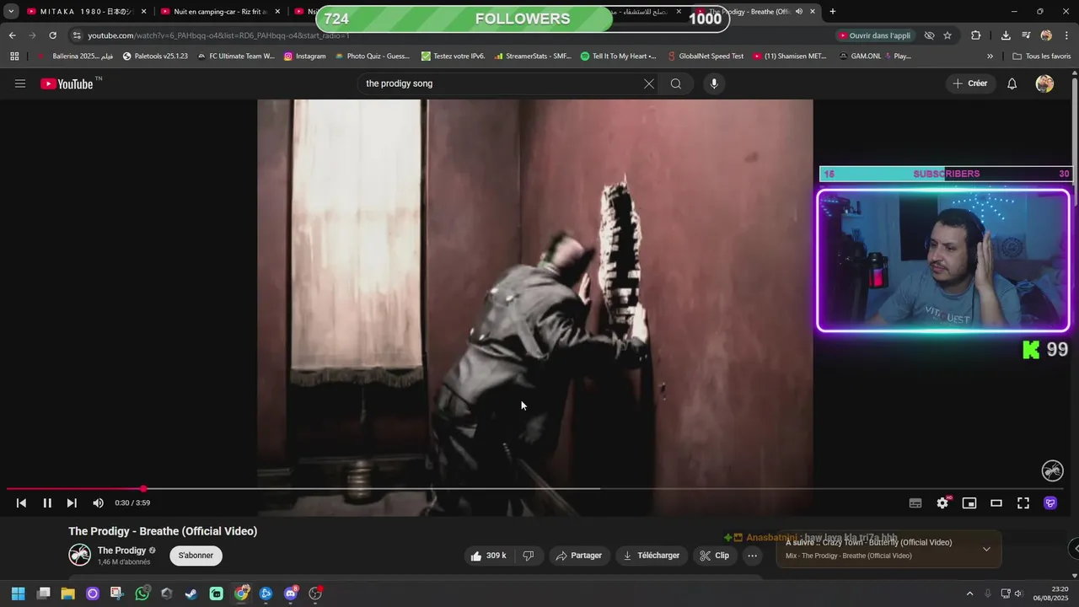
Task: Expand the hidden bookmarks chevron
Action: click(x=990, y=56)
